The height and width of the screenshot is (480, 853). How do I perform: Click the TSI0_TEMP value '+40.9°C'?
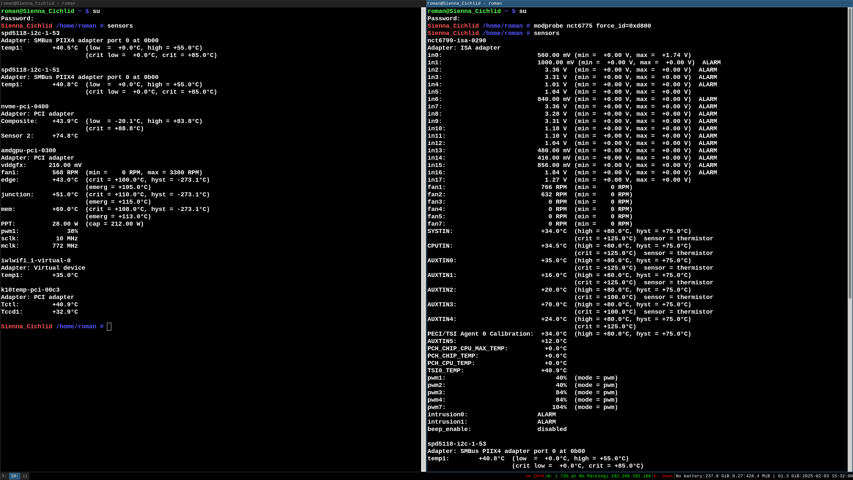point(554,371)
